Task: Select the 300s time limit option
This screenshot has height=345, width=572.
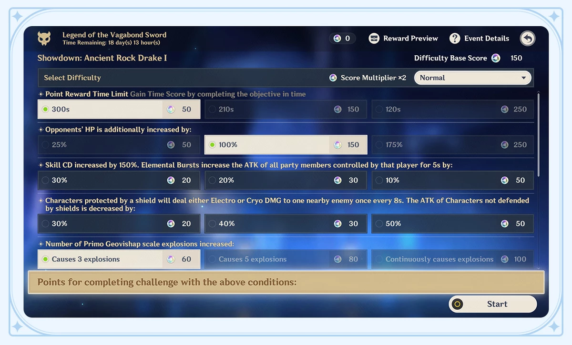Action: (x=119, y=109)
